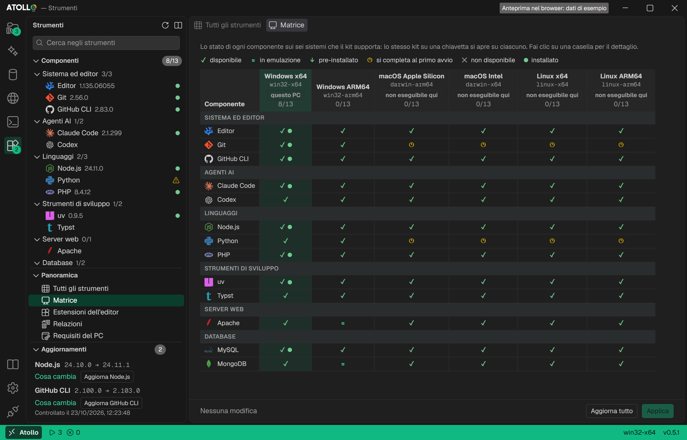Click the Aggiorna GitHub CLI button
The height and width of the screenshot is (440, 687).
(x=111, y=403)
